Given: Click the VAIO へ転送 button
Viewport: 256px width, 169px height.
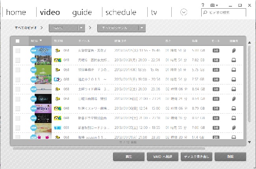Looking at the screenshot, I should coord(163,156).
